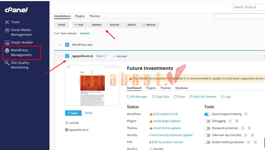Open Password protection settings sliders icon
The image size is (265, 150).
[x=249, y=128]
